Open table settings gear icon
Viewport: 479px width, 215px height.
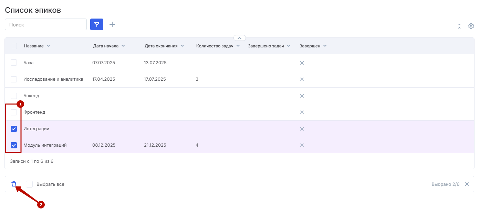pyautogui.click(x=471, y=26)
